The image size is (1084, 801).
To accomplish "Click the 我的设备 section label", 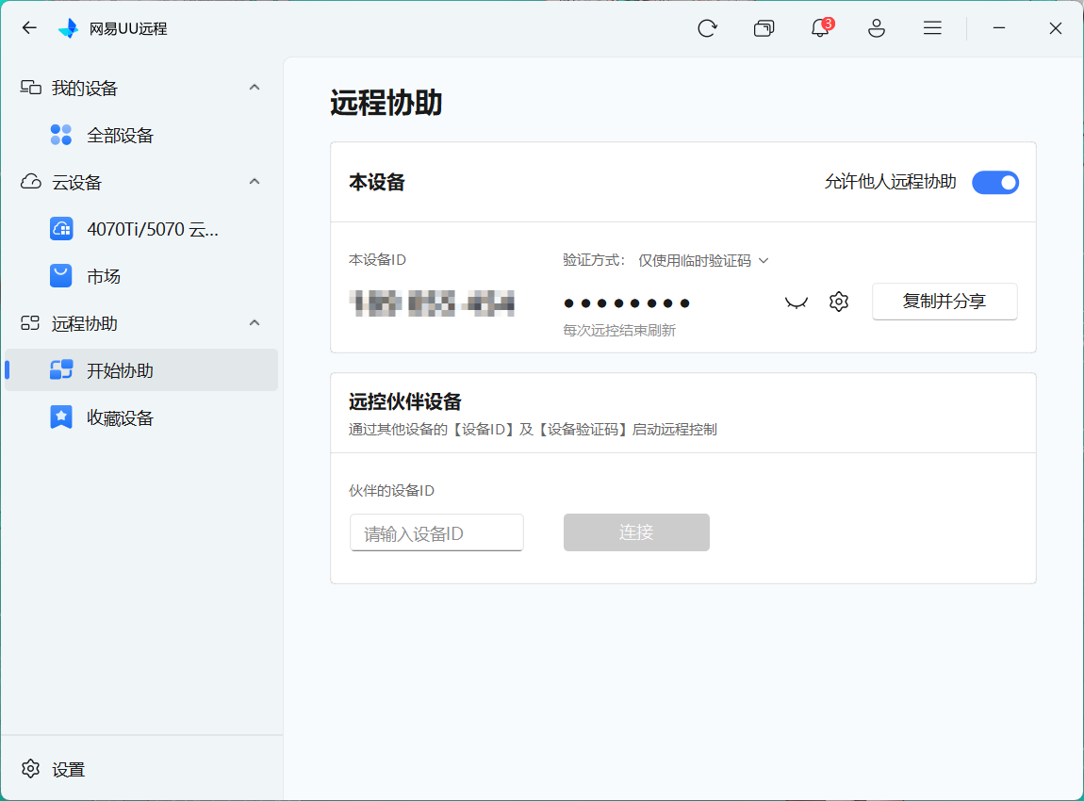I will coord(84,89).
